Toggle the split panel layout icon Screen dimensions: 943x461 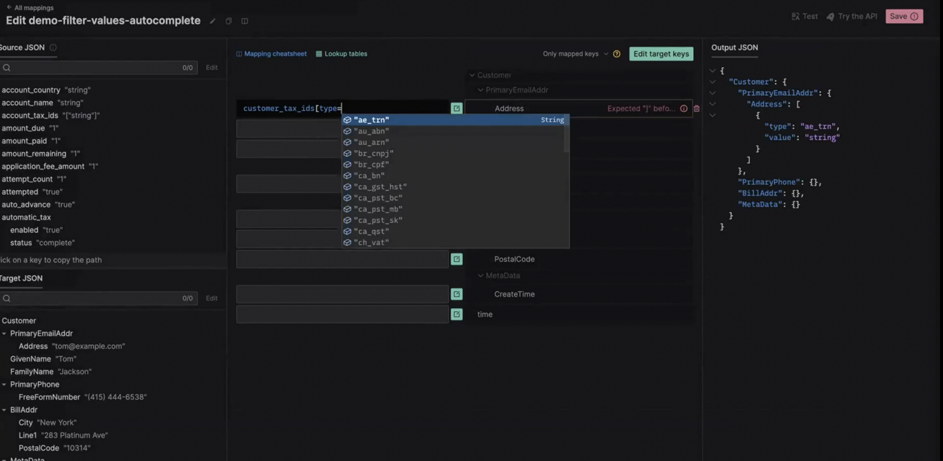click(x=244, y=21)
